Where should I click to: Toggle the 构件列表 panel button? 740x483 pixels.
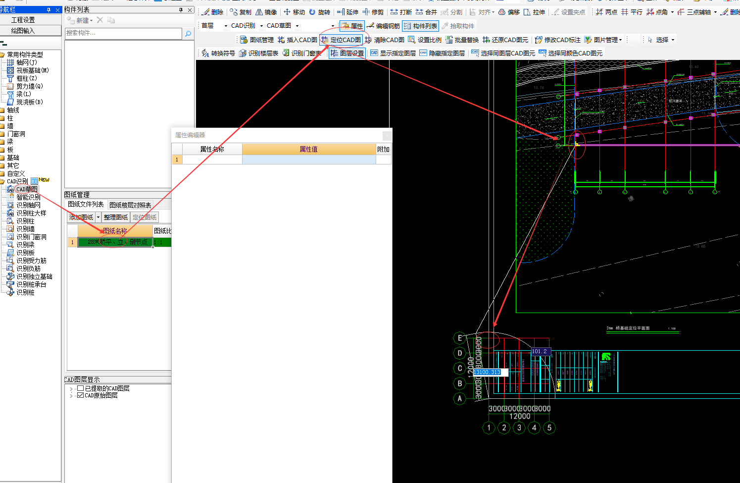click(x=421, y=26)
